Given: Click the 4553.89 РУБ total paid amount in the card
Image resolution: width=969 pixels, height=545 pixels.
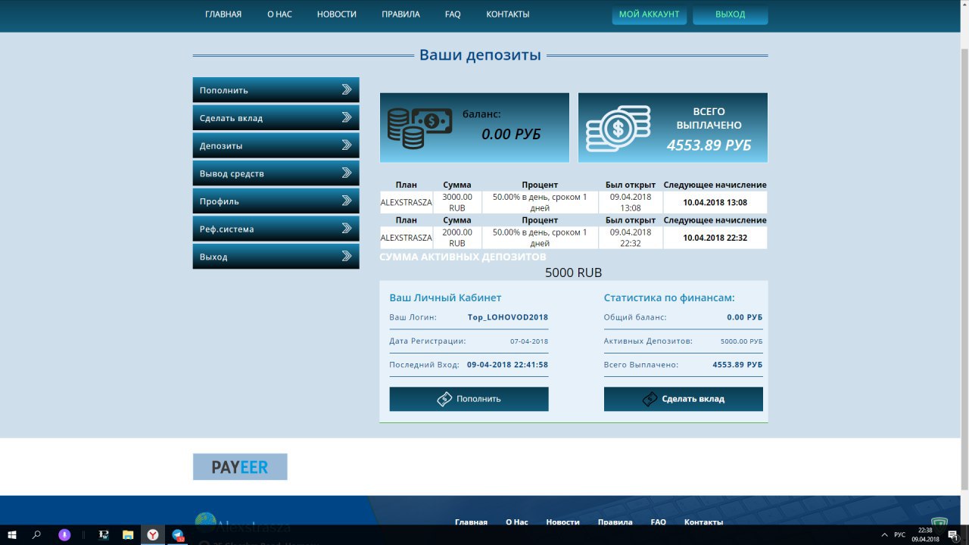Looking at the screenshot, I should pos(709,145).
